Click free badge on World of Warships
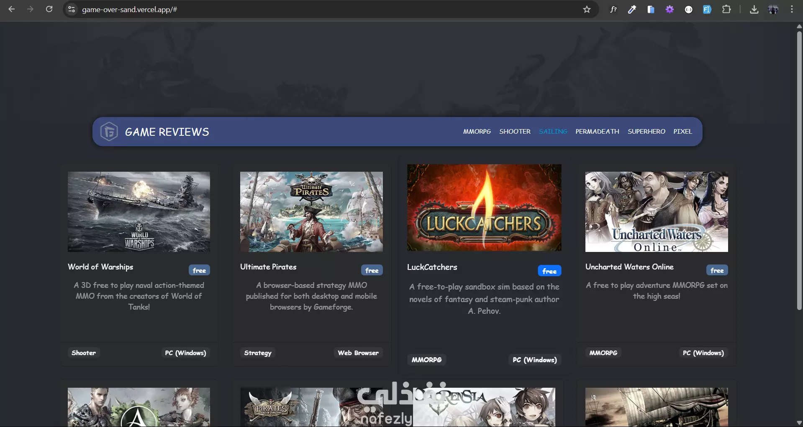The height and width of the screenshot is (427, 803). (x=199, y=270)
